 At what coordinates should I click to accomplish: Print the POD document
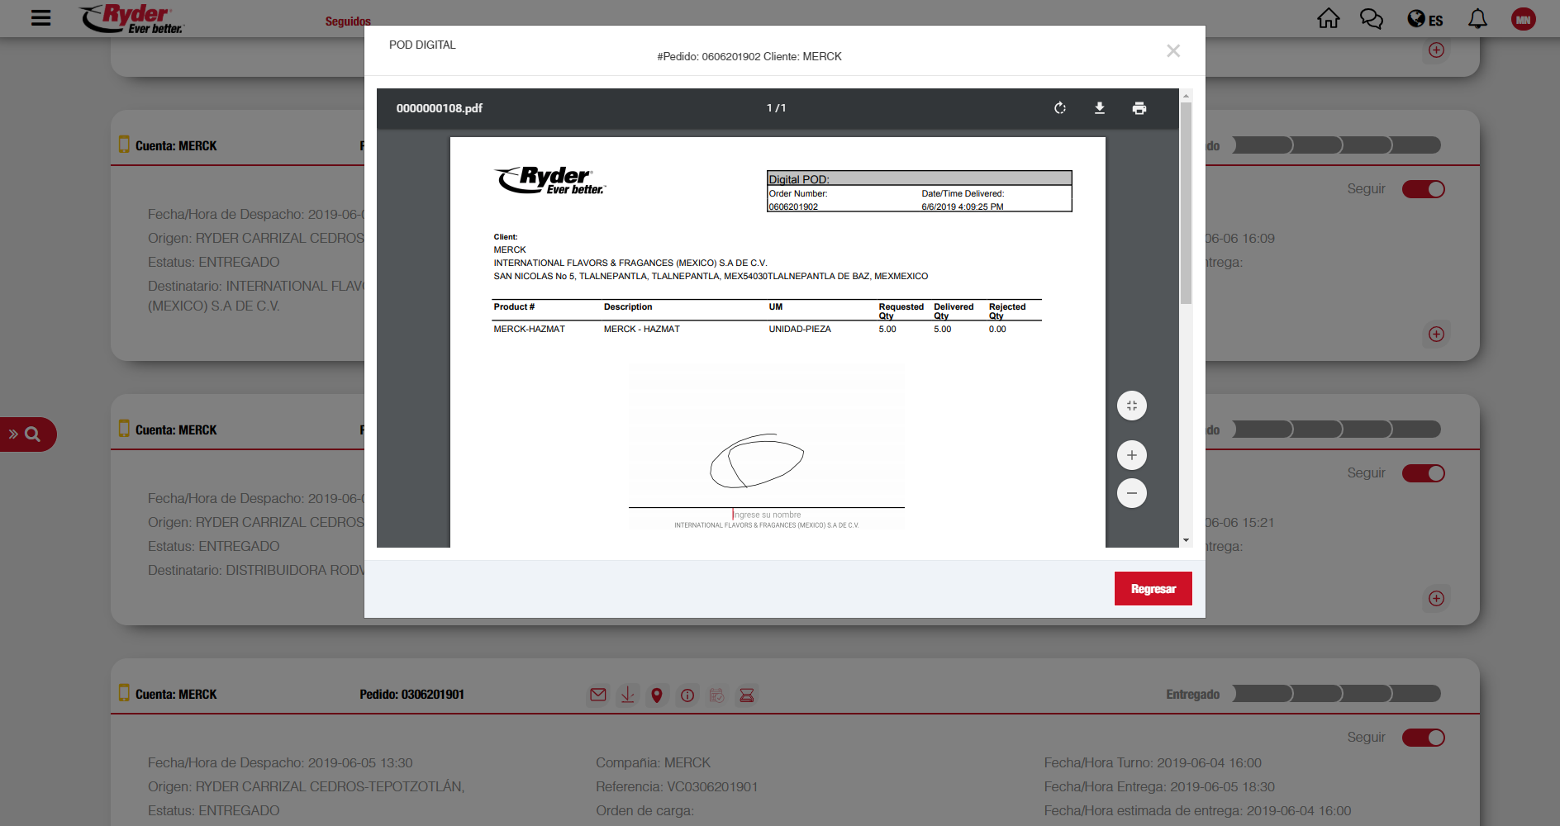point(1139,108)
